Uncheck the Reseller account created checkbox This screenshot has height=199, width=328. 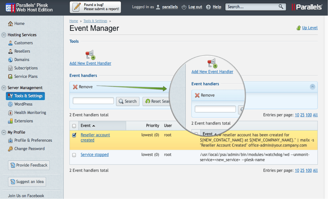click(x=74, y=135)
